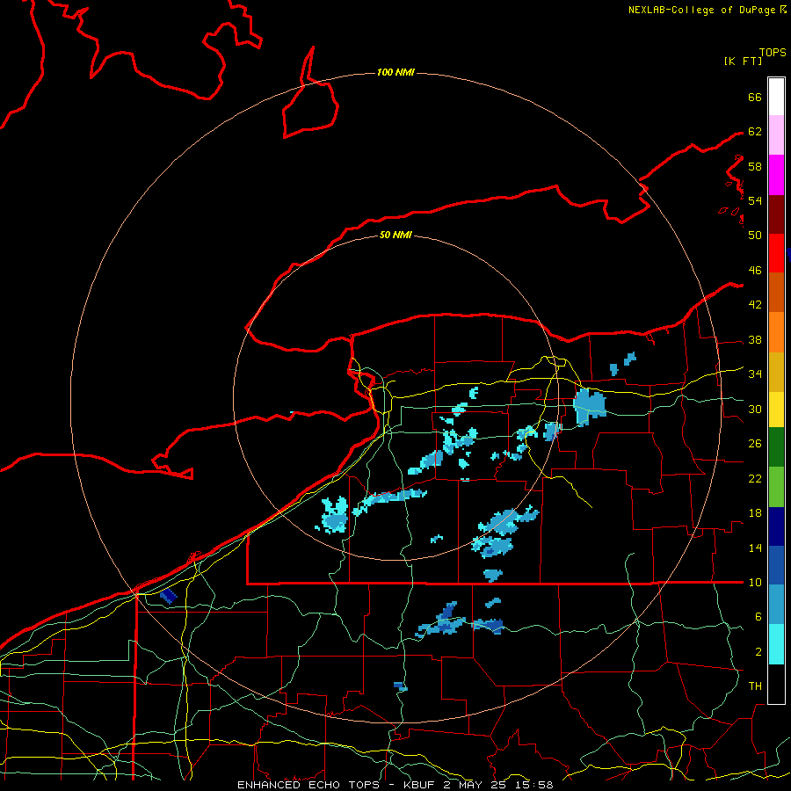Click the magenta legend swatch
Viewport: 791px width, 791px height.
click(776, 175)
